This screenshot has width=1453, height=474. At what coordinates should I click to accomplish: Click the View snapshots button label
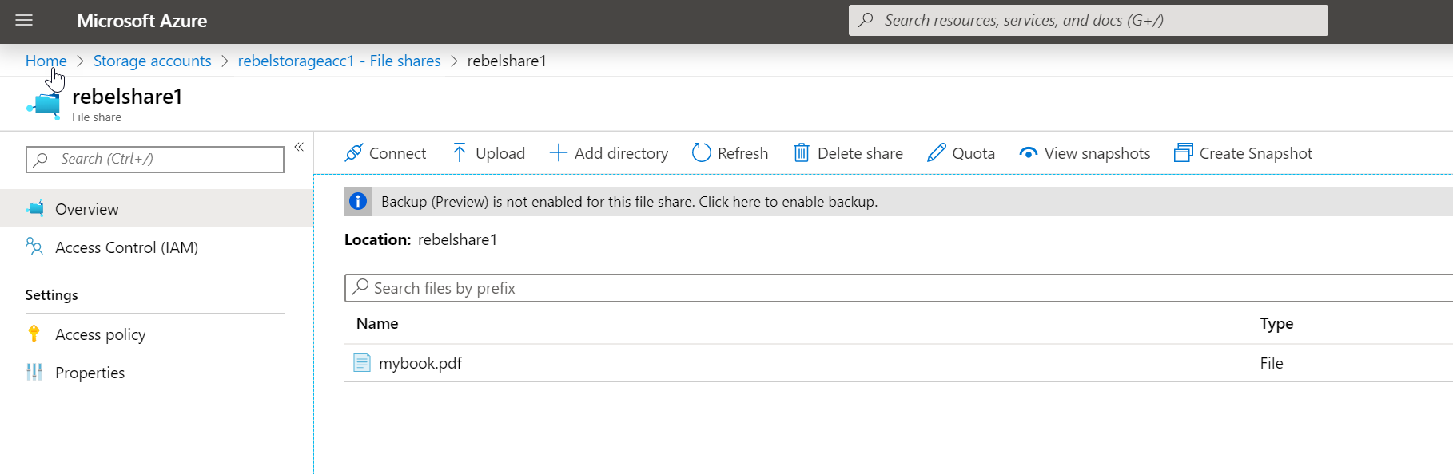pyautogui.click(x=1097, y=153)
